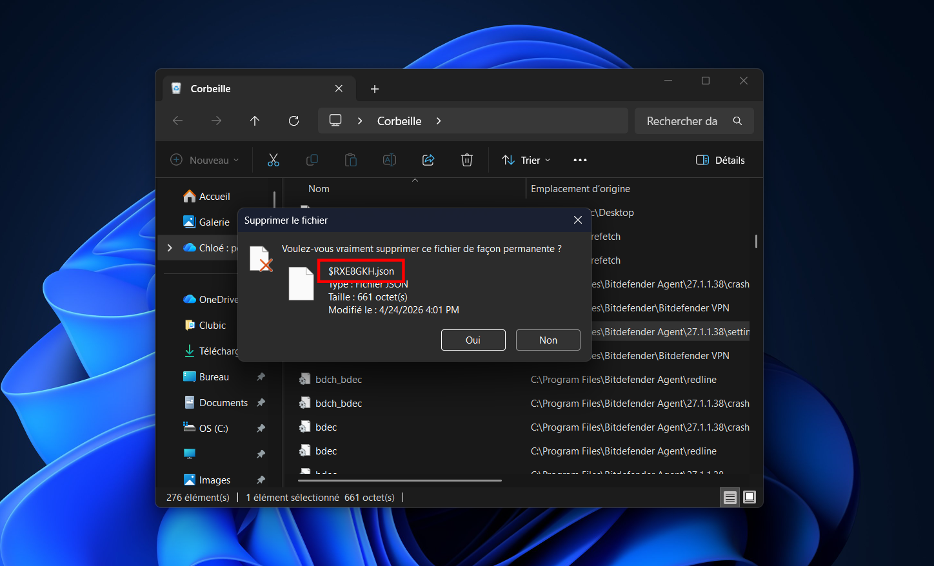Image resolution: width=934 pixels, height=566 pixels.
Task: Cancel deletion with the Non button
Action: click(548, 340)
